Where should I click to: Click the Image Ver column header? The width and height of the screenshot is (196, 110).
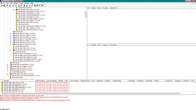pos(179,81)
